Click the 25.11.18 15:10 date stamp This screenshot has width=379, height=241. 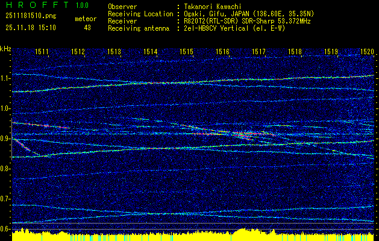pyautogui.click(x=30, y=28)
